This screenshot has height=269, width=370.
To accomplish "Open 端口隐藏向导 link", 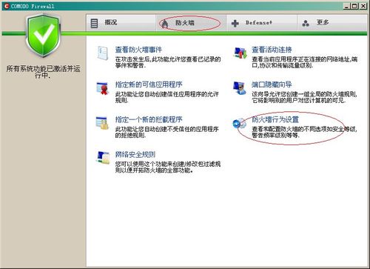I will [x=272, y=84].
